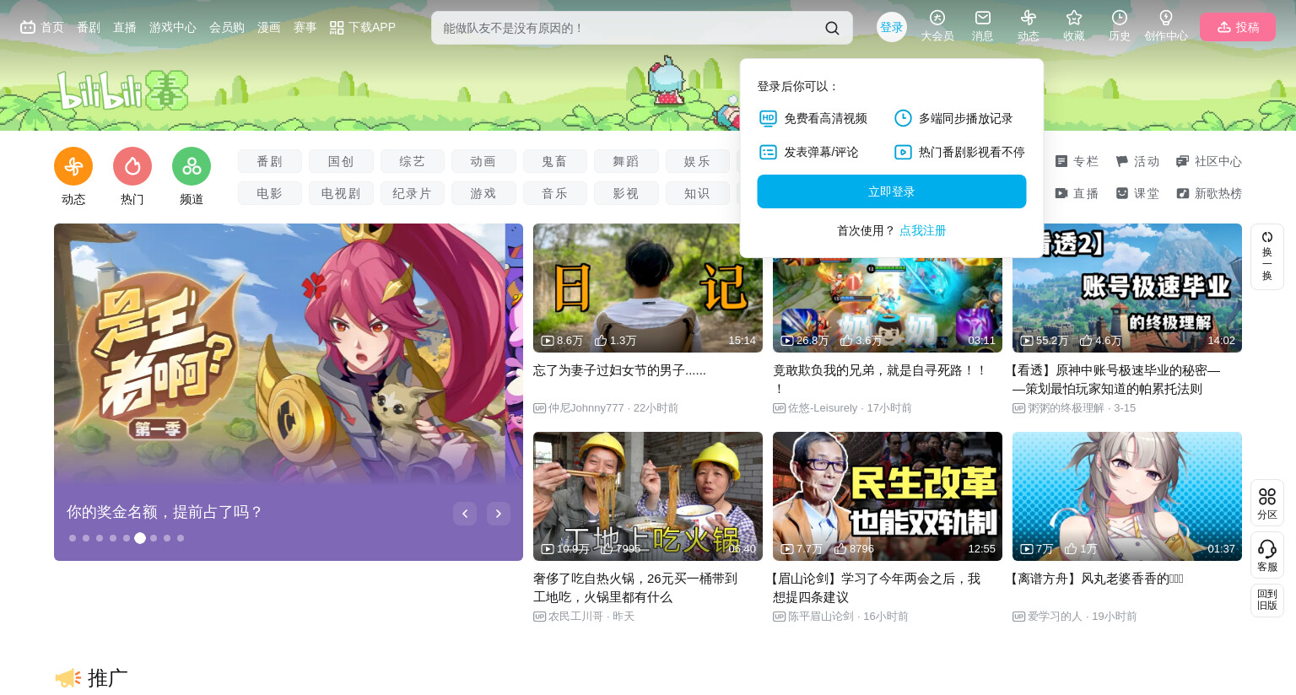Viewport: 1296px width, 695px height.
Task: Open video thumbnail 工地上吃火锅
Action: [x=648, y=496]
